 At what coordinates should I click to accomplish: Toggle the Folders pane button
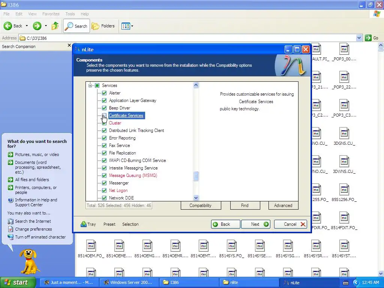103,26
